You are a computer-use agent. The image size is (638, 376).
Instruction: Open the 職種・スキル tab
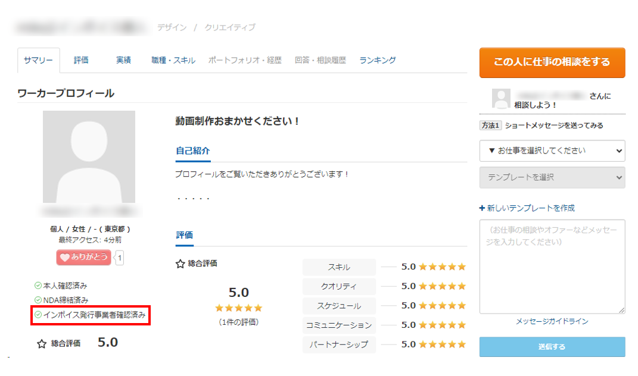[173, 60]
